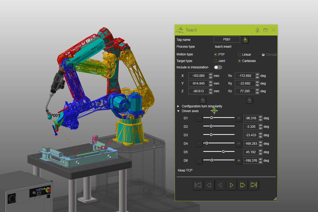Image resolution: width=318 pixels, height=212 pixels.
Task: Click the step backward playback button
Action: point(220,185)
